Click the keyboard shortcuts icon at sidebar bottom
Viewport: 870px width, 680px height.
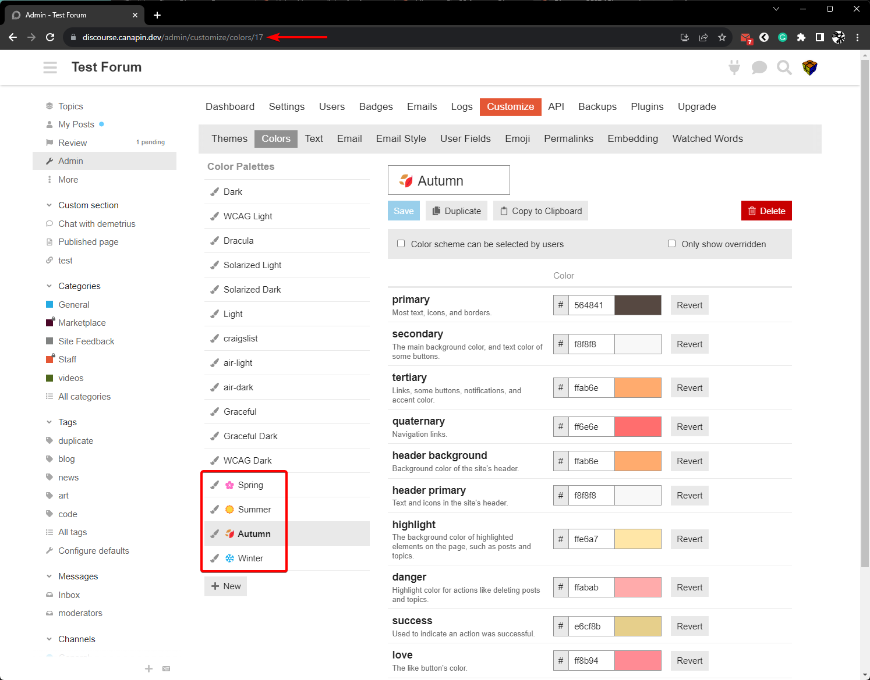pyautogui.click(x=167, y=668)
